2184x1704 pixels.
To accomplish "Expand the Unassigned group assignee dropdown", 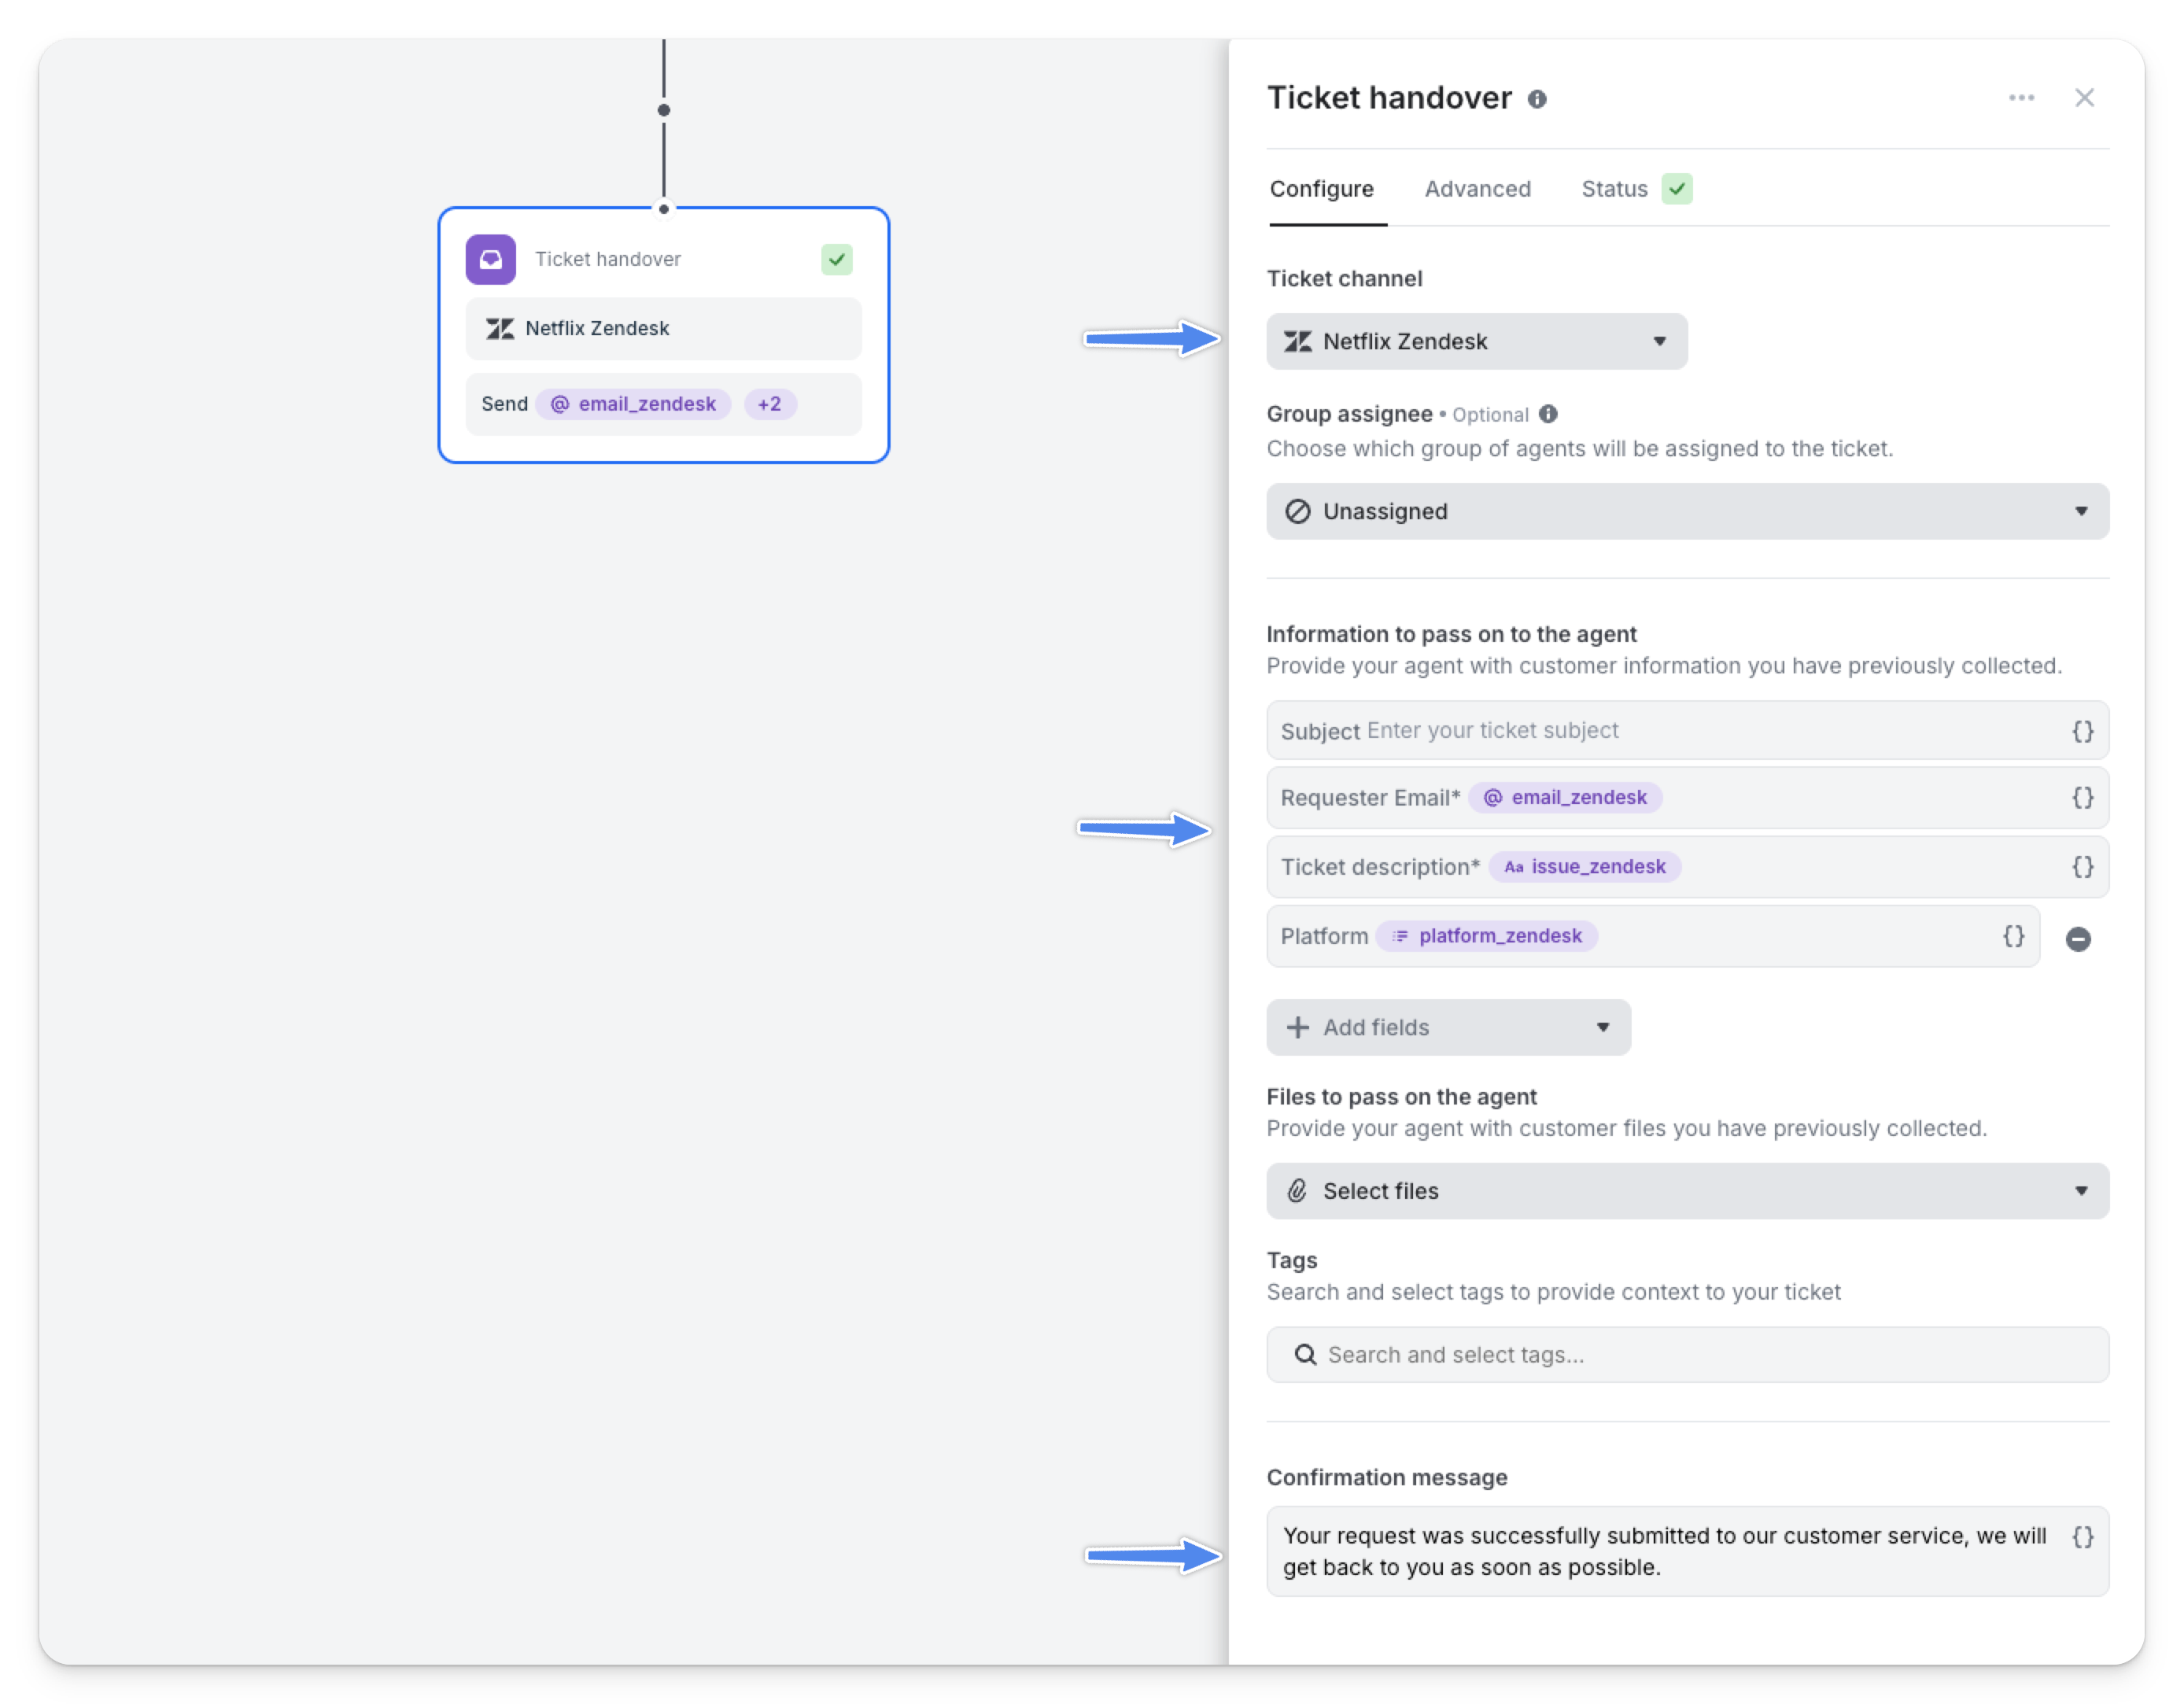I will point(1687,512).
